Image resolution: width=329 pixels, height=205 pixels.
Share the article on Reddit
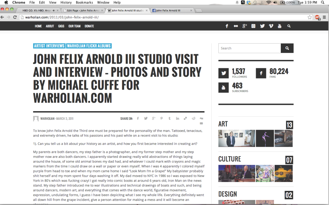click(193, 119)
